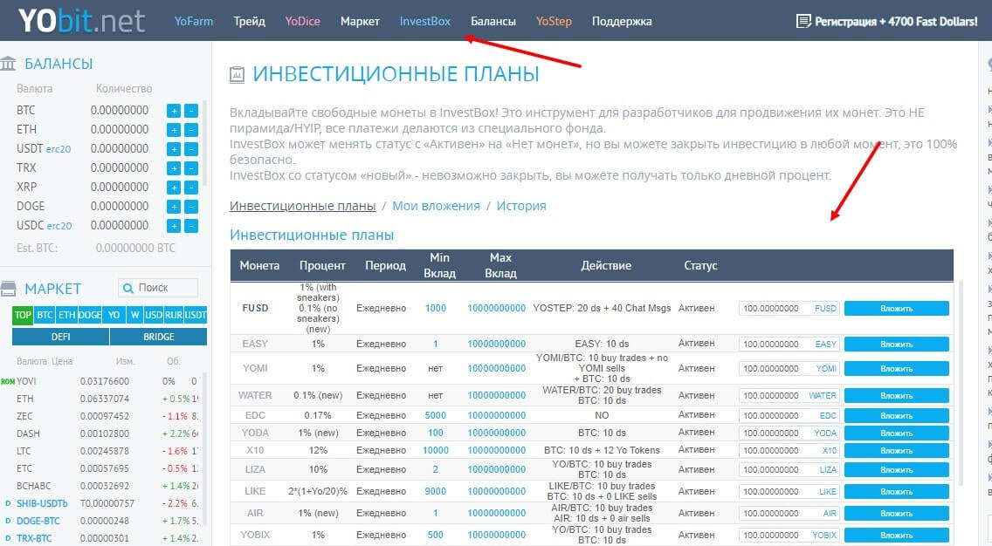Click plus icon for TRX balance
992x546 pixels.
coord(174,168)
